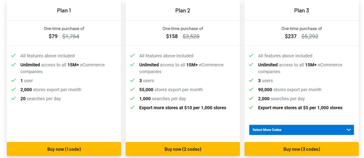Screen dimensions: 364x158
Task: Click the $79 price in Plan 1
Action: pyautogui.click(x=53, y=36)
